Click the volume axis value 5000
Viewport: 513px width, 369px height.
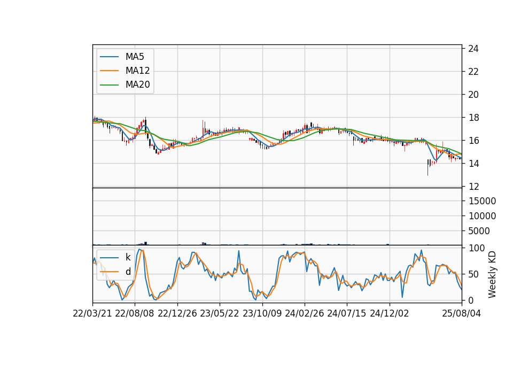coord(479,231)
